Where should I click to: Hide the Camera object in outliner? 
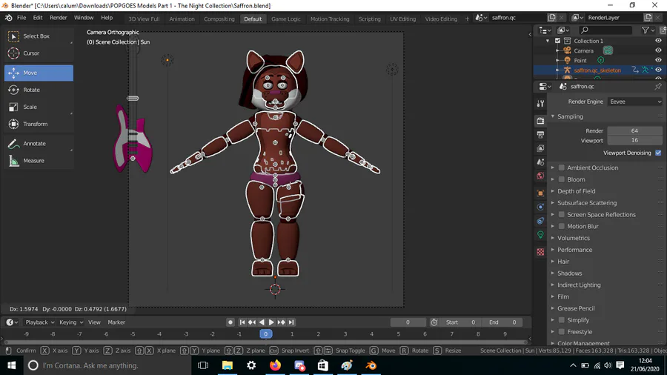(x=658, y=50)
